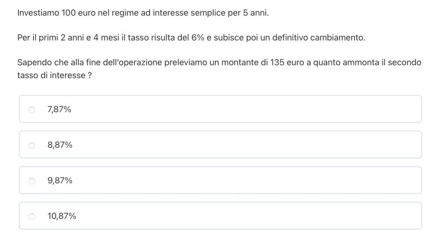
Task: Click the 9,87% answer label text
Action: pos(60,181)
